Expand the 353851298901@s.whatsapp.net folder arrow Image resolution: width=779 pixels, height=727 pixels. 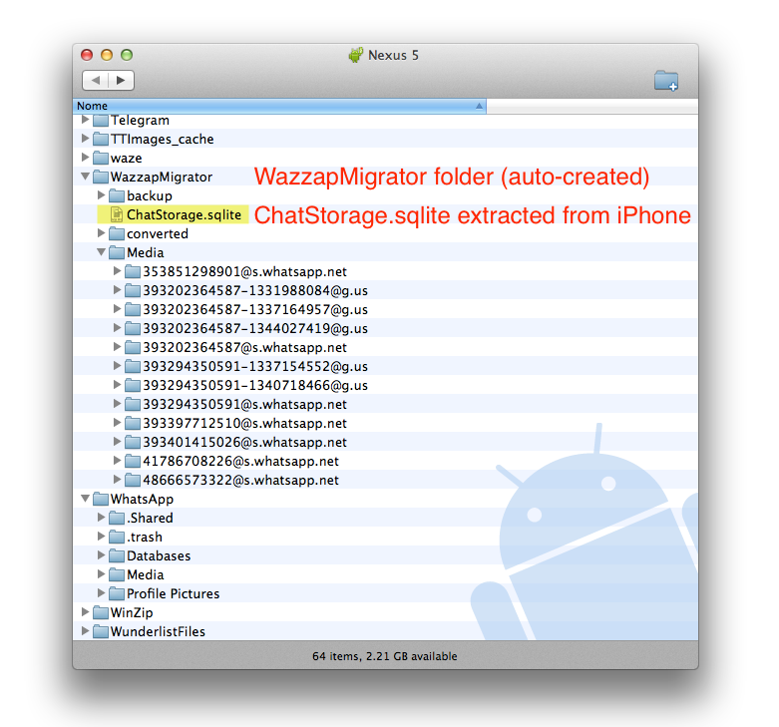point(117,270)
